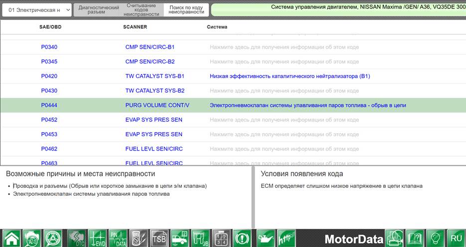Click info placeholder in P0345 row

point(284,62)
